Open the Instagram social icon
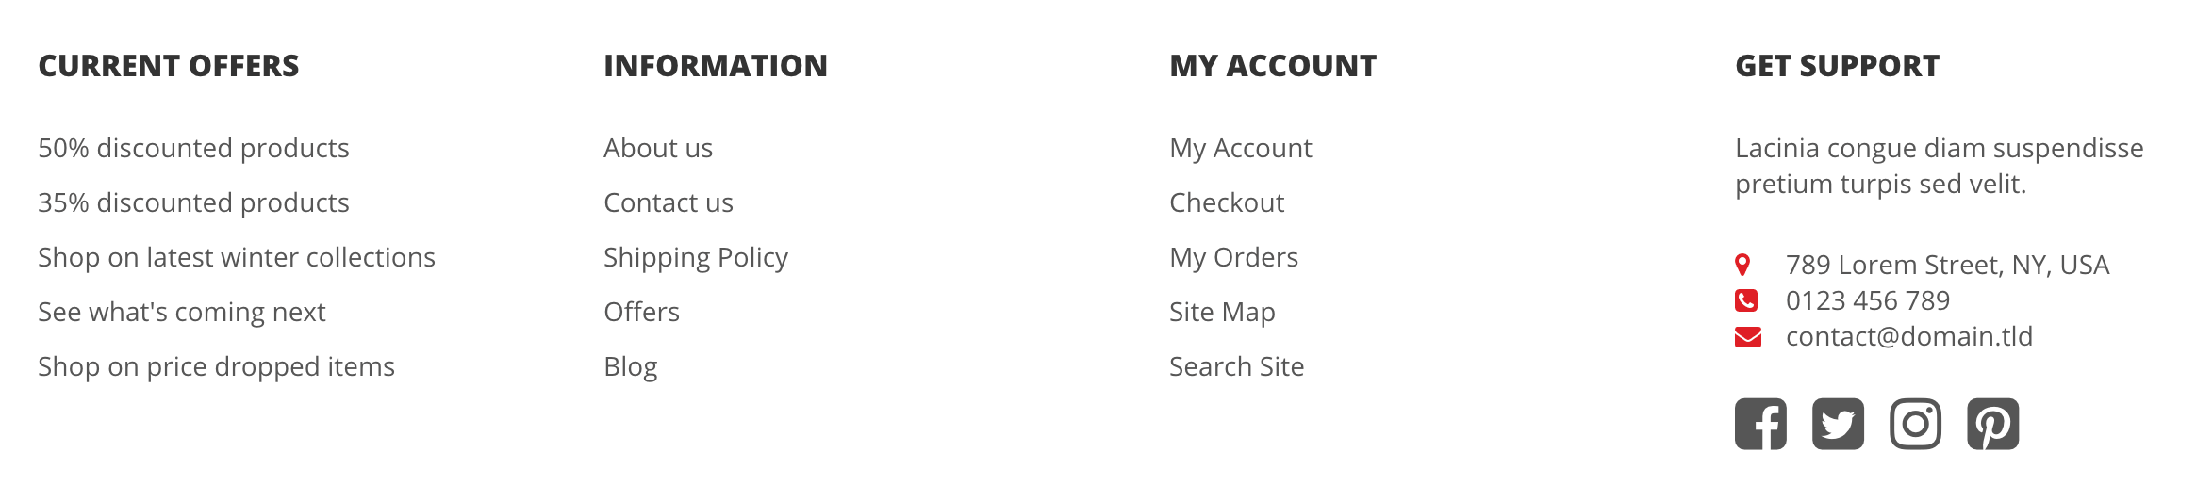2196x501 pixels. coord(1915,424)
